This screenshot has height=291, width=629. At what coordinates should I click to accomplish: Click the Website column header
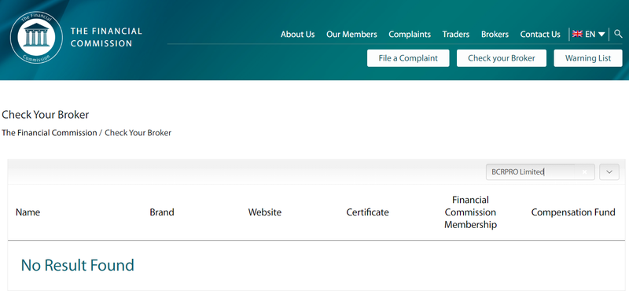pos(265,212)
